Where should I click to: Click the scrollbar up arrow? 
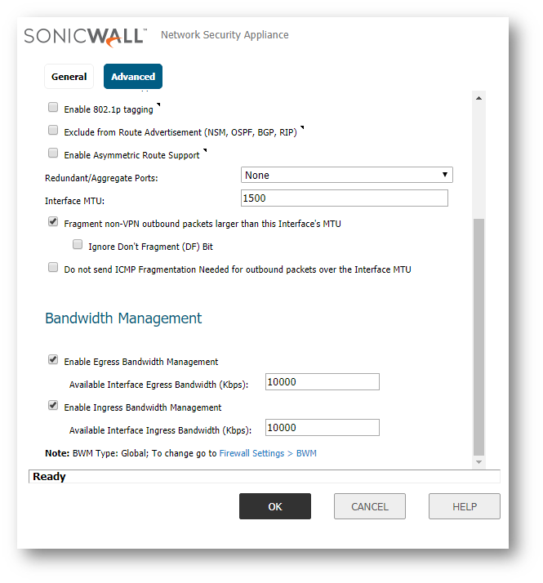point(478,98)
